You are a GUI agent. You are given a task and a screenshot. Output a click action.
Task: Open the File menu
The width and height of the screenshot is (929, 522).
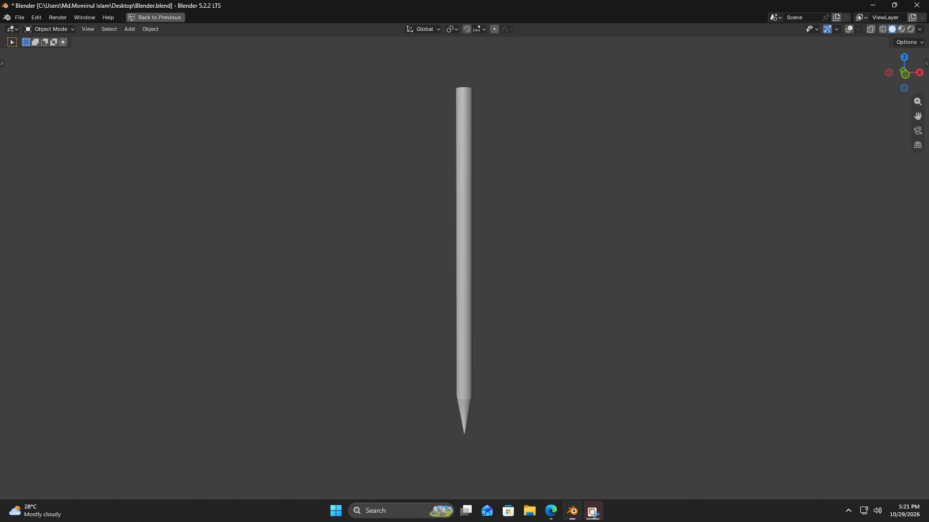[19, 17]
